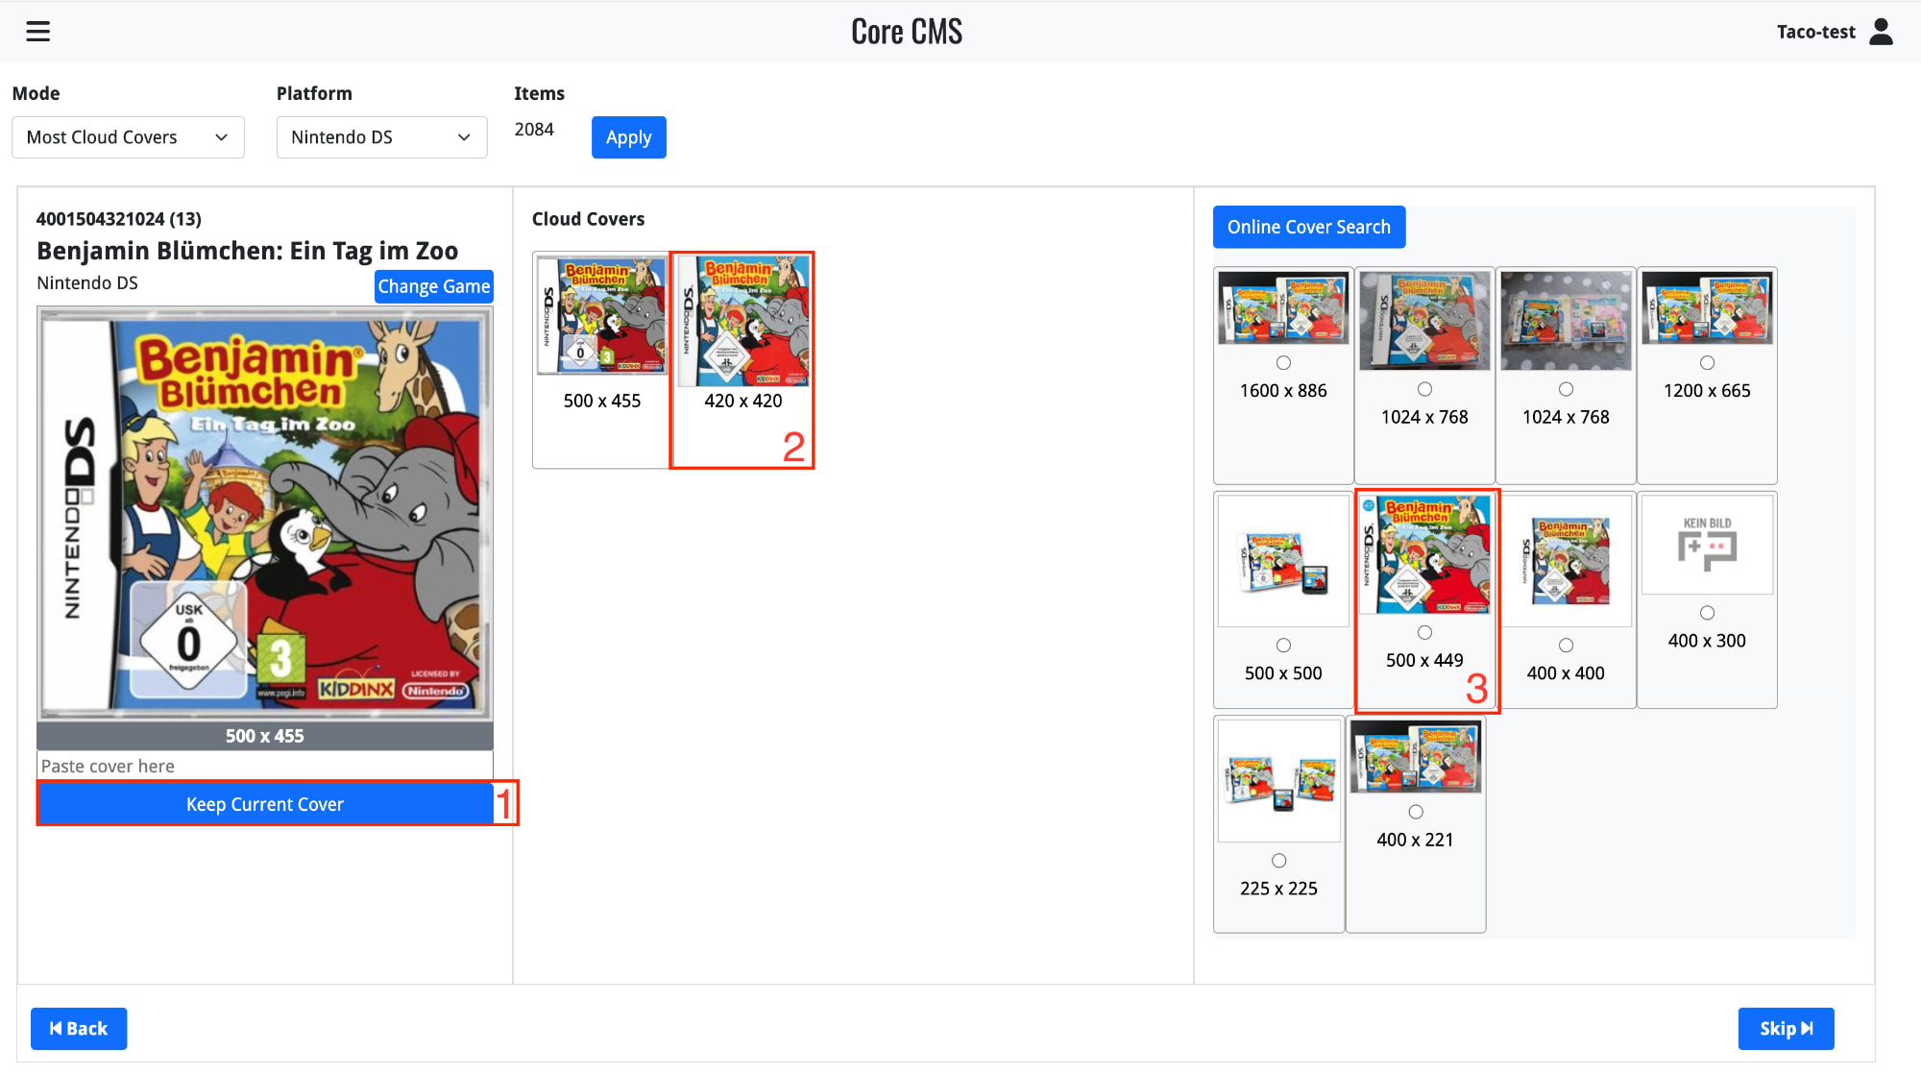Select radio button for 225 x 225 cover
Viewport: 1921px width, 1075px height.
[1278, 861]
